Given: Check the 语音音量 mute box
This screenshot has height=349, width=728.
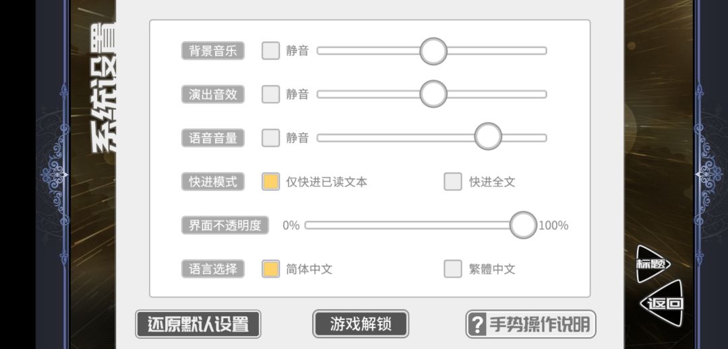Looking at the screenshot, I should pos(271,138).
